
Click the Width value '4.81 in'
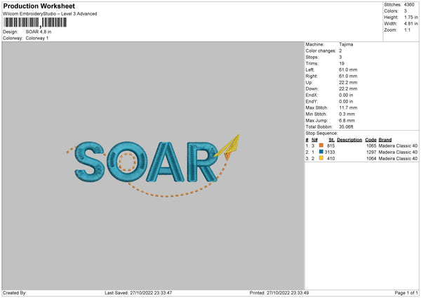(410, 24)
